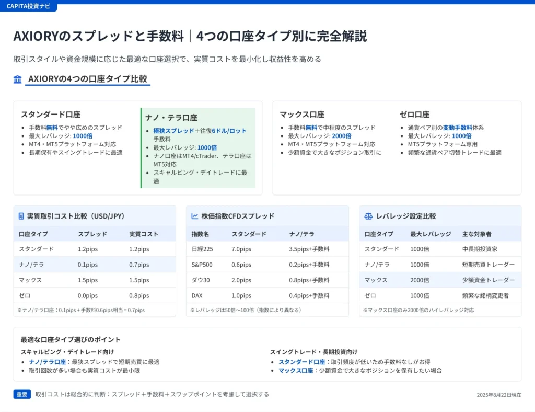Click the 最大レバレッジ column header
Image resolution: width=535 pixels, height=412 pixels.
(431, 234)
